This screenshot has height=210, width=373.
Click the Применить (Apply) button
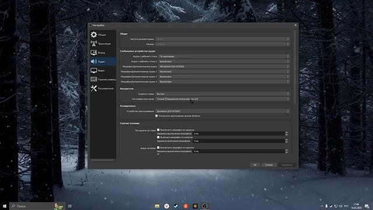[x=287, y=164]
